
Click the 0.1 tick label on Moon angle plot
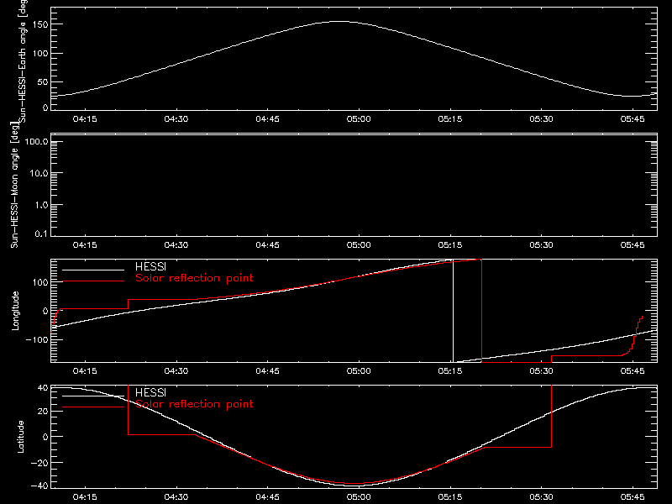pos(41,234)
